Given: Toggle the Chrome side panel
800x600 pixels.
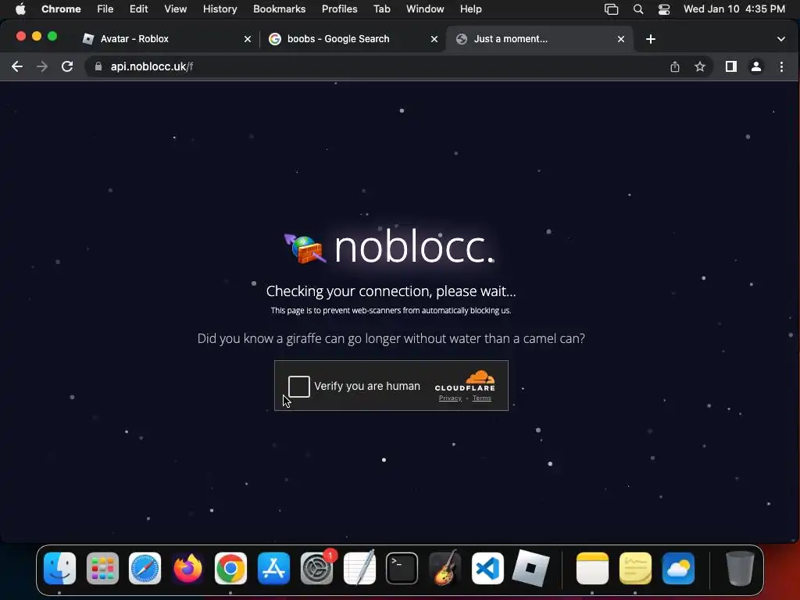Looking at the screenshot, I should 730,67.
